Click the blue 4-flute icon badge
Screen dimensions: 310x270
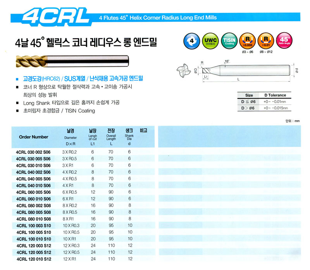(191, 41)
